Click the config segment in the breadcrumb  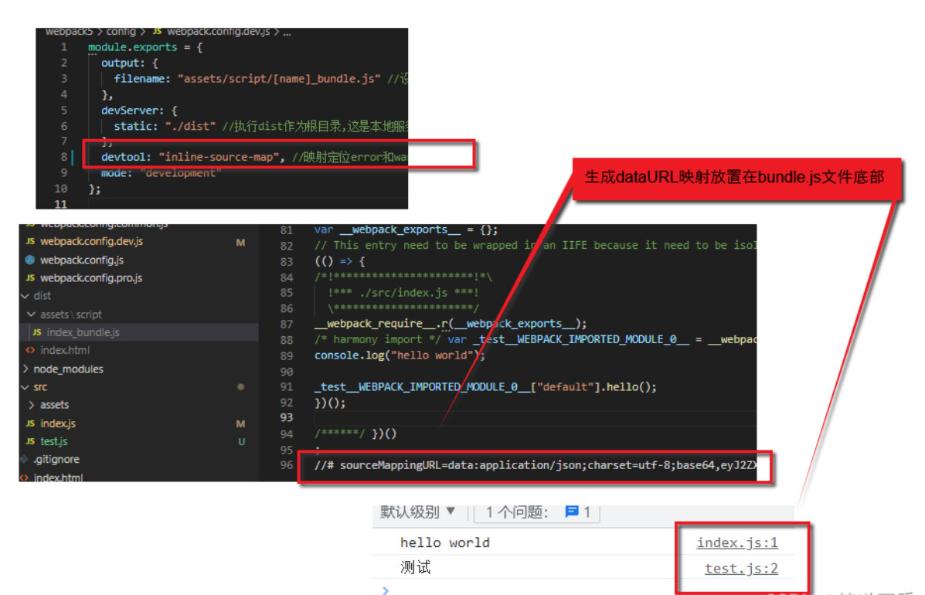click(x=121, y=32)
